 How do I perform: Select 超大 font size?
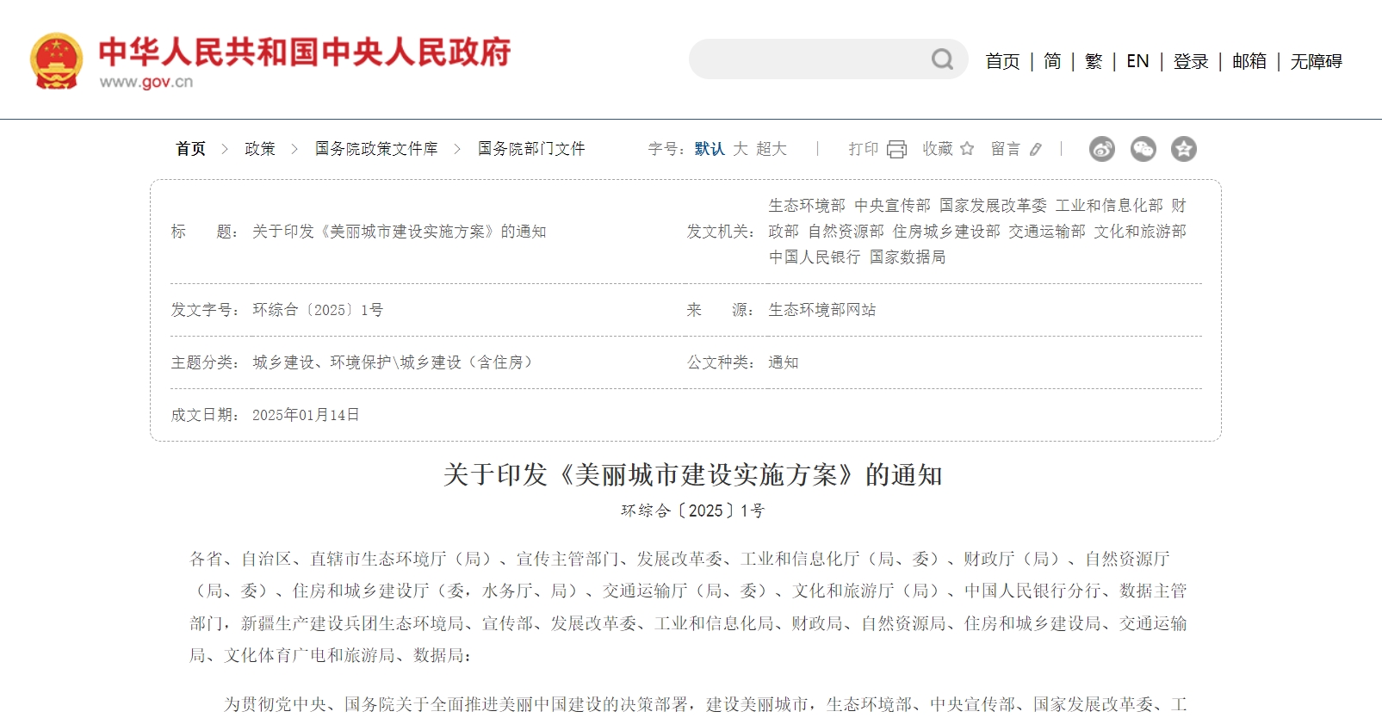coord(772,149)
